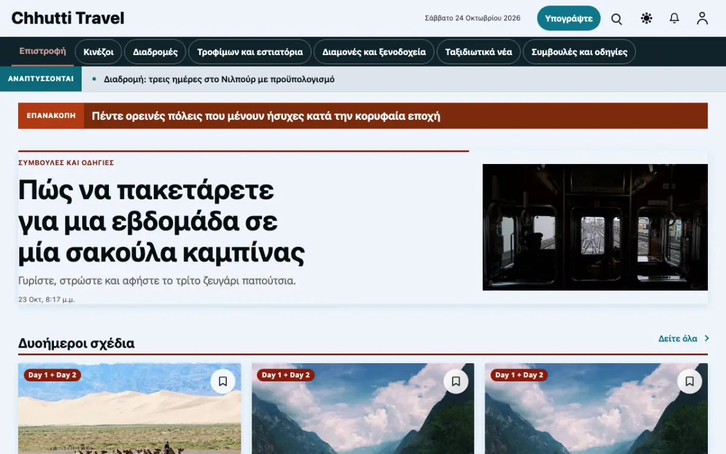This screenshot has height=454, width=726.
Task: Click the date Σάββατο 24 Οκτωβρίου 2026
Action: click(x=473, y=18)
